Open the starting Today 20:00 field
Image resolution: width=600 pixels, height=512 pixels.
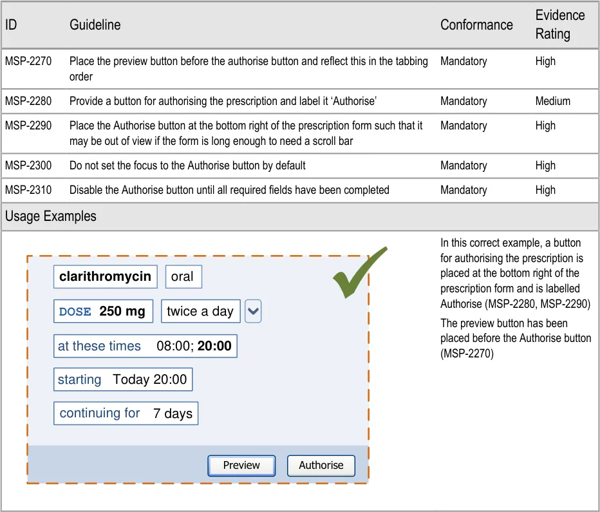[x=122, y=380]
